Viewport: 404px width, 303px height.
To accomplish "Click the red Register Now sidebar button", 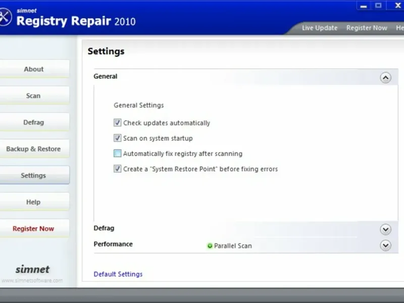I will [x=34, y=228].
